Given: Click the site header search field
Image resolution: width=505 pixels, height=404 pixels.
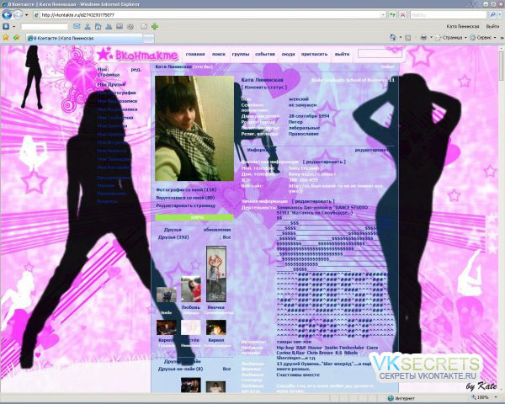Looking at the screenshot, I should click(x=380, y=54).
